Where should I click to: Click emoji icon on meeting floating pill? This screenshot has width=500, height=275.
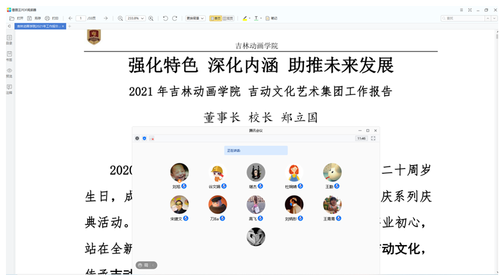(x=140, y=265)
